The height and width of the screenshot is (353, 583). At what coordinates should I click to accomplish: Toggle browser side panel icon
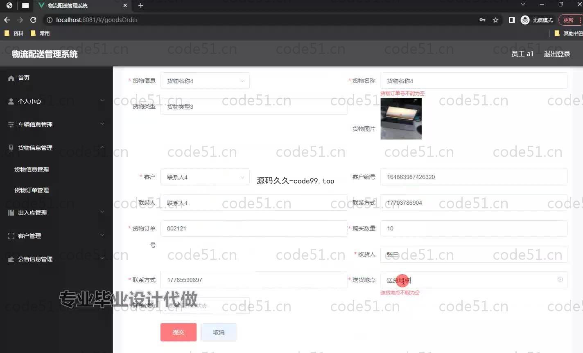(512, 20)
